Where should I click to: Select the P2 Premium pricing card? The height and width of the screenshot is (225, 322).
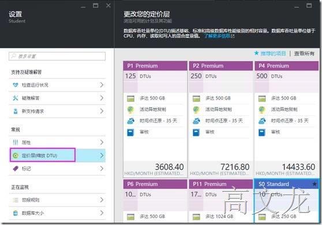pos(221,119)
